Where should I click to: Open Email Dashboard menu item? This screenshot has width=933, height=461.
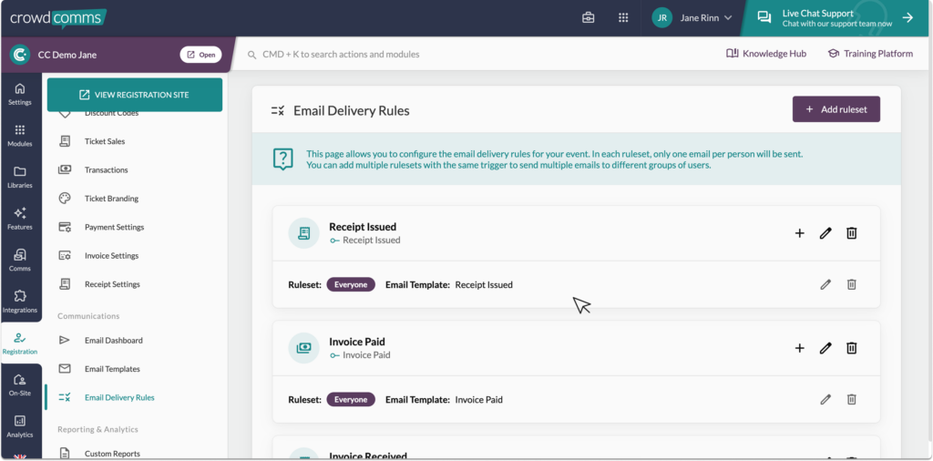click(x=114, y=340)
